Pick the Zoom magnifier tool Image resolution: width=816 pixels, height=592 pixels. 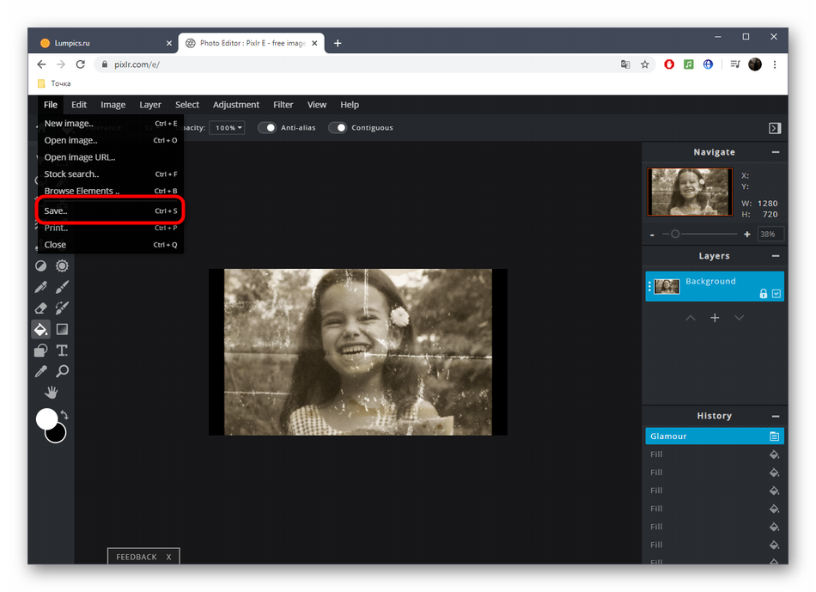[x=63, y=371]
